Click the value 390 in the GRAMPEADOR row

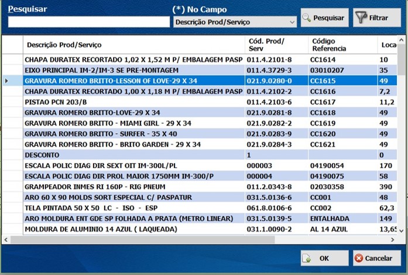click(386, 187)
